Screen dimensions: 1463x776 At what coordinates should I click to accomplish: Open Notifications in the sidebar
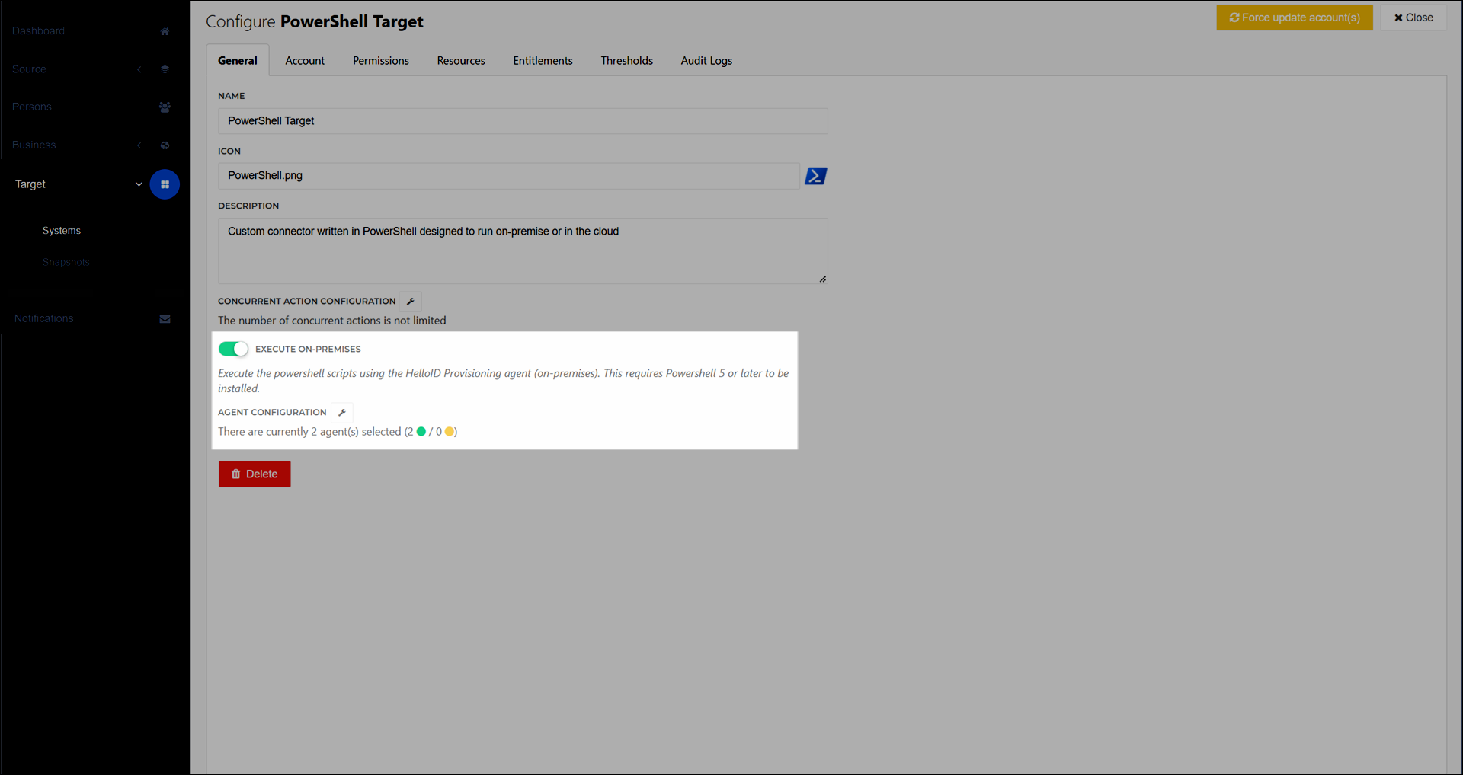coord(44,319)
